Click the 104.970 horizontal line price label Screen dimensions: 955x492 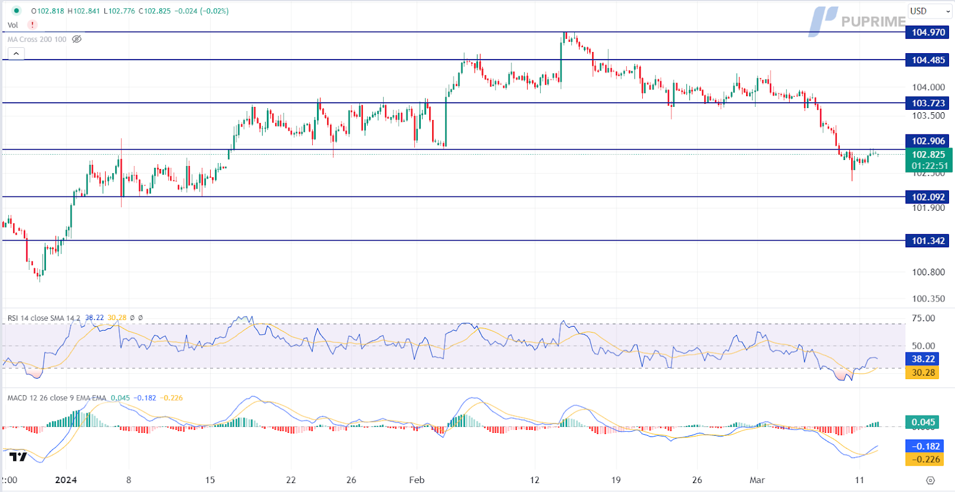point(928,32)
